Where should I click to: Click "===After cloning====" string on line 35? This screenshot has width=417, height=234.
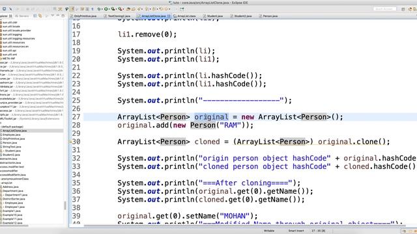pyautogui.click(x=245, y=183)
